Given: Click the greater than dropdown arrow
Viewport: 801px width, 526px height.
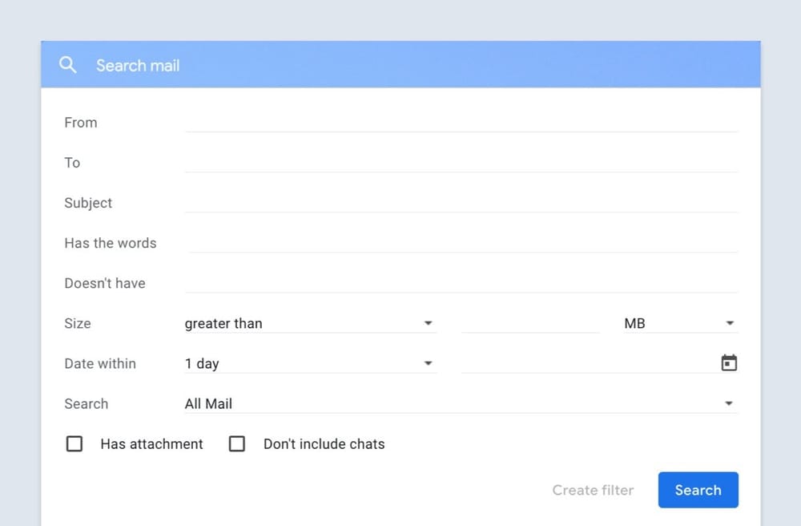Looking at the screenshot, I should (x=429, y=322).
